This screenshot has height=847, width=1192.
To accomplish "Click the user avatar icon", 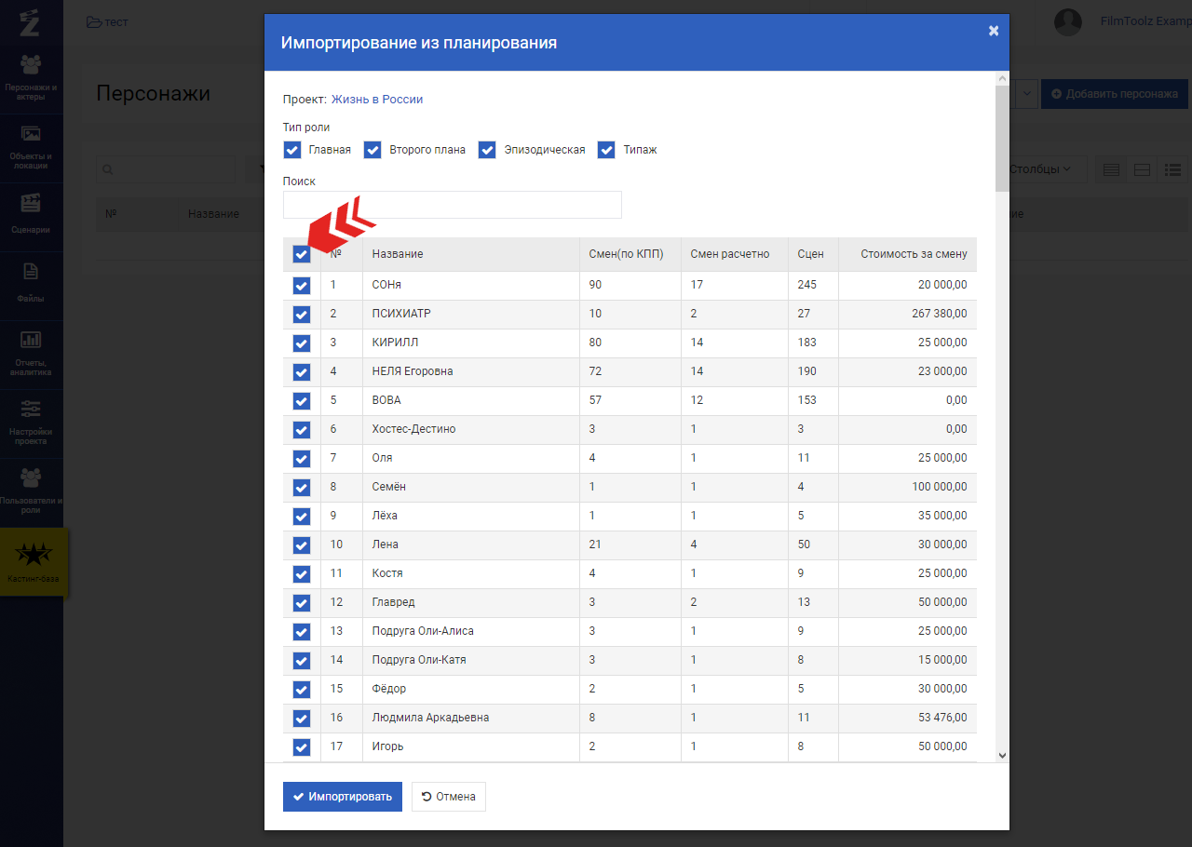I will [x=1068, y=21].
